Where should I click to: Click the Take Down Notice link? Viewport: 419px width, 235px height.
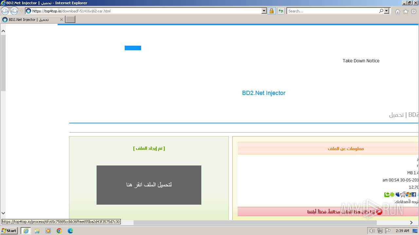[361, 61]
